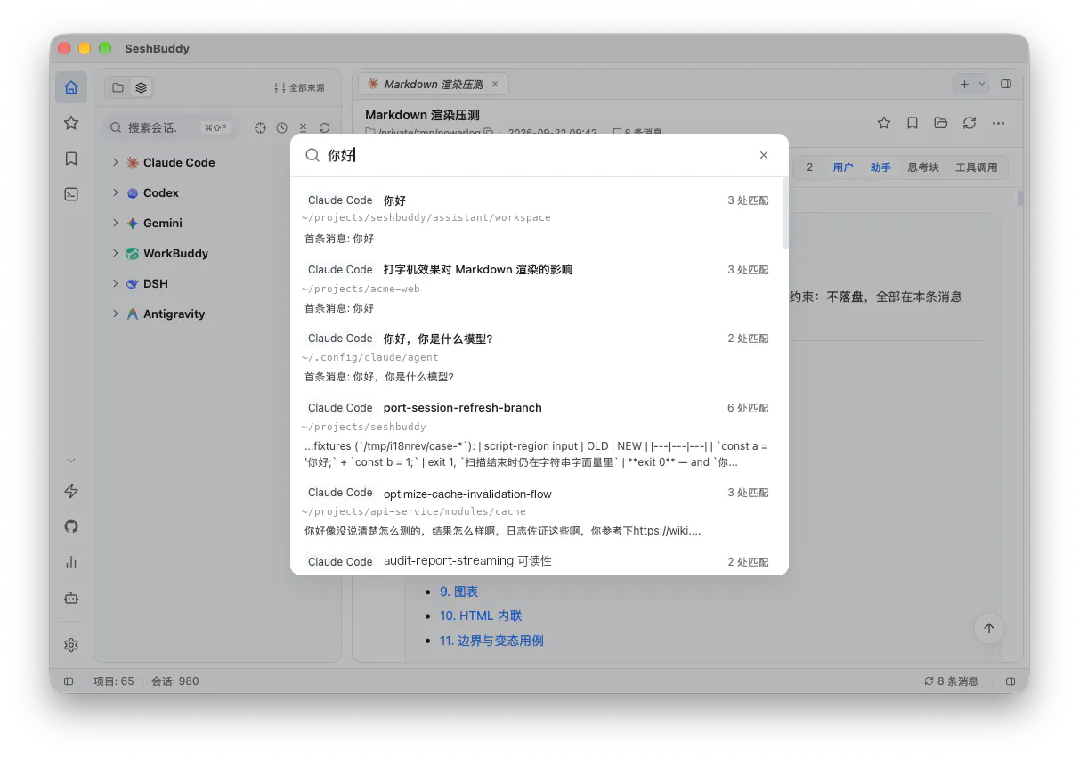Click the clock icon beside session search
The height and width of the screenshot is (759, 1079).
click(x=281, y=127)
